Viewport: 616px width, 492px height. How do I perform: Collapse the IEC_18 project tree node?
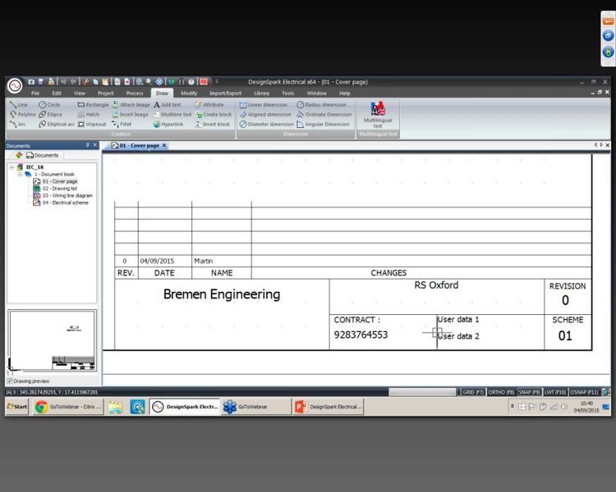[11, 167]
